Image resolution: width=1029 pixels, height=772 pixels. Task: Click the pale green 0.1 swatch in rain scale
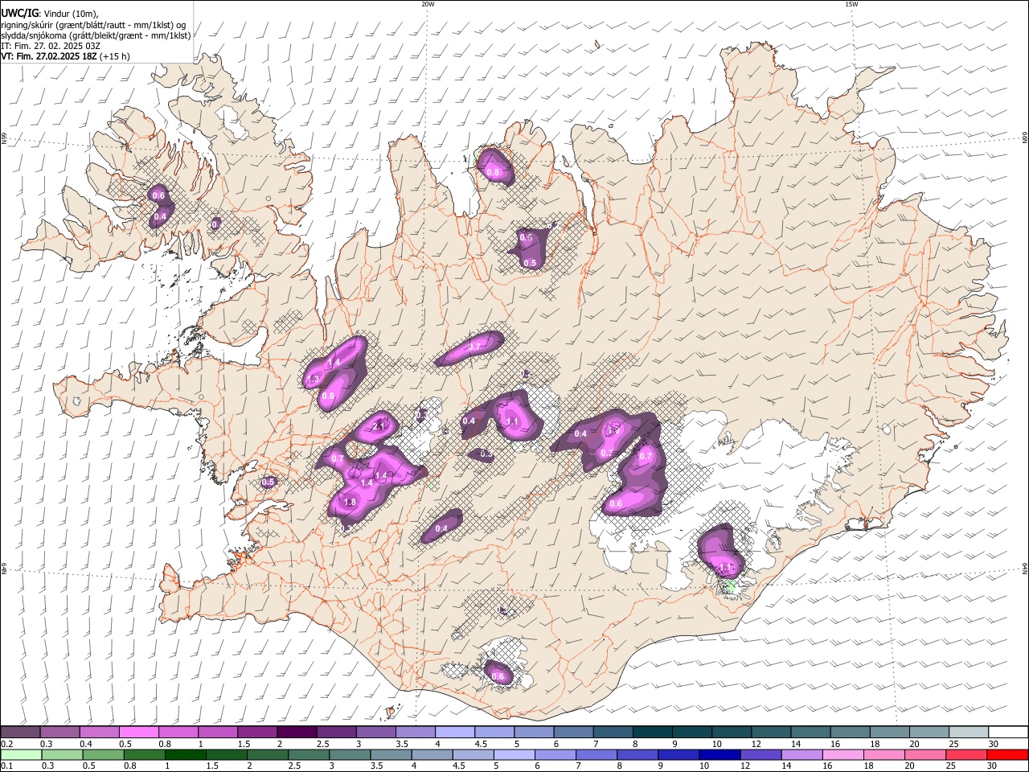tap(21, 754)
